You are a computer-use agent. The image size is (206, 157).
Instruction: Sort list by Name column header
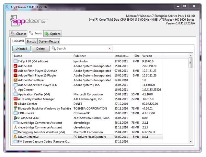(42, 56)
